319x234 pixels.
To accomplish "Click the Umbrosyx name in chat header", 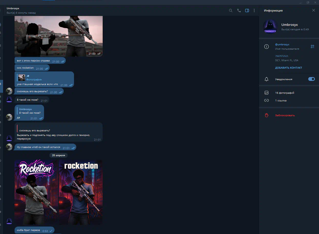I will 13,8.
